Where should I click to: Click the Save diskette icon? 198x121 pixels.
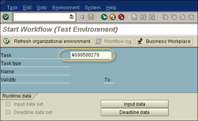(91, 17)
